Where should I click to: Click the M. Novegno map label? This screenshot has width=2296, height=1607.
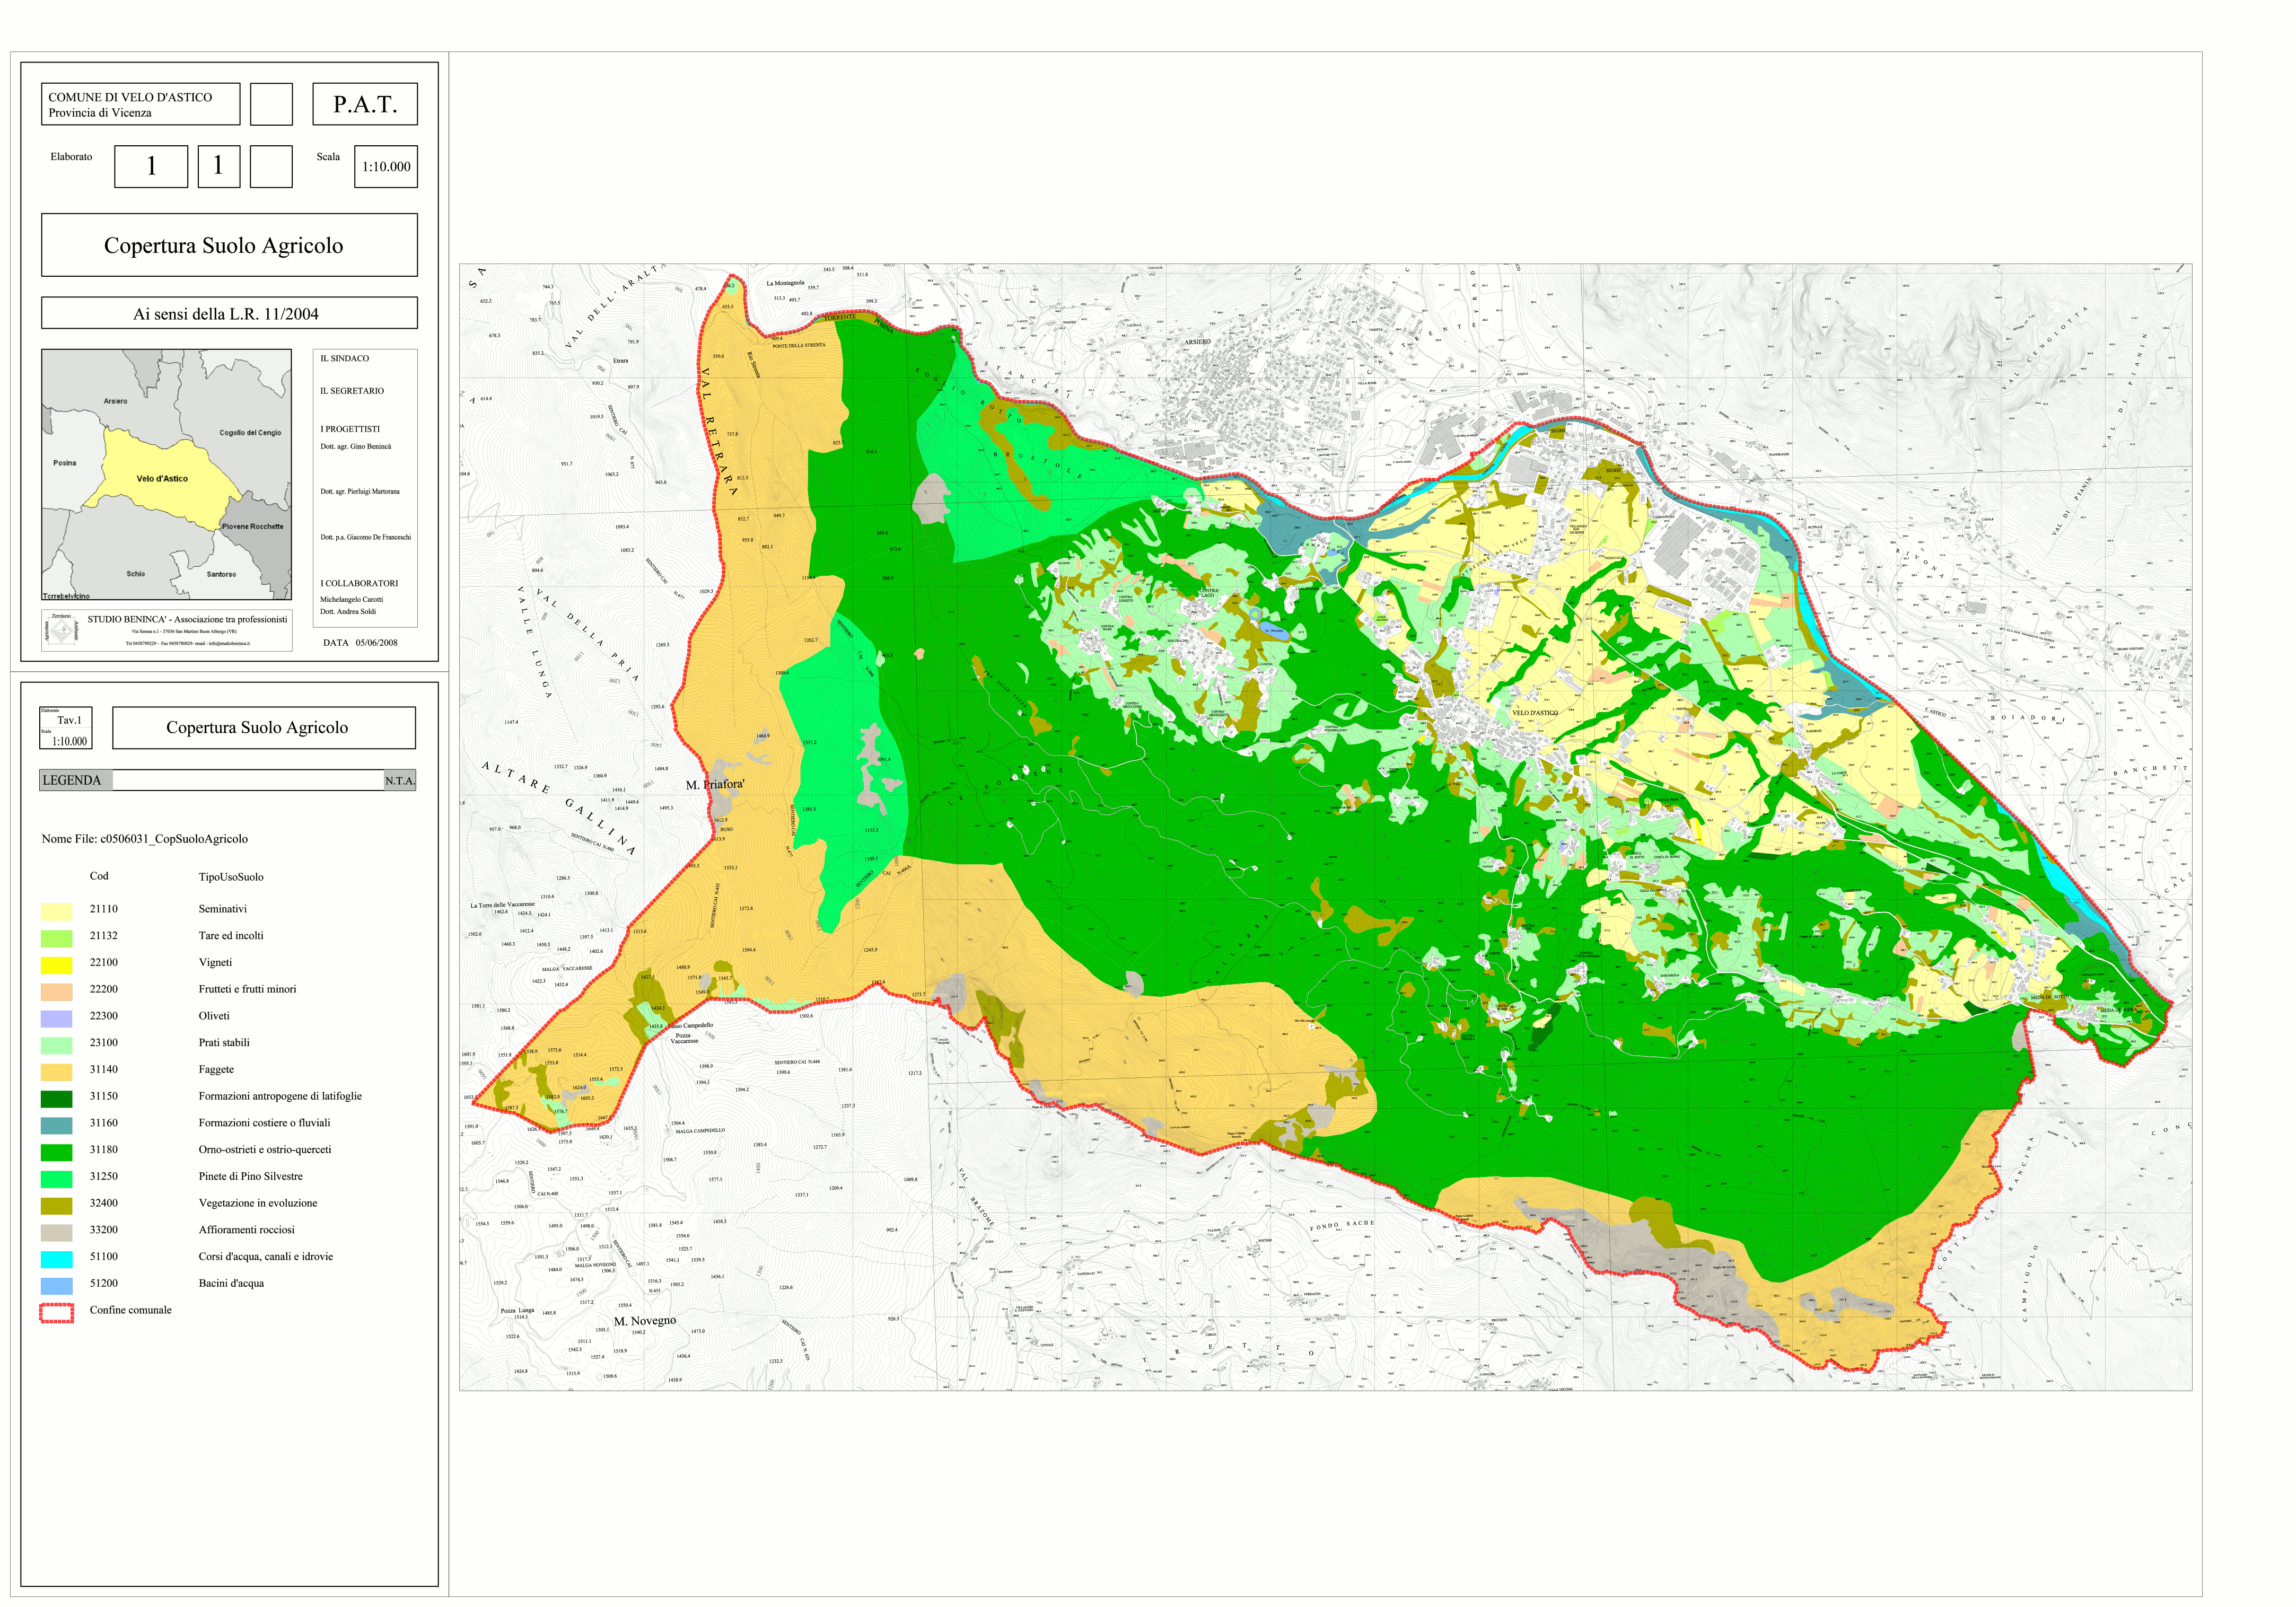pyautogui.click(x=644, y=1320)
